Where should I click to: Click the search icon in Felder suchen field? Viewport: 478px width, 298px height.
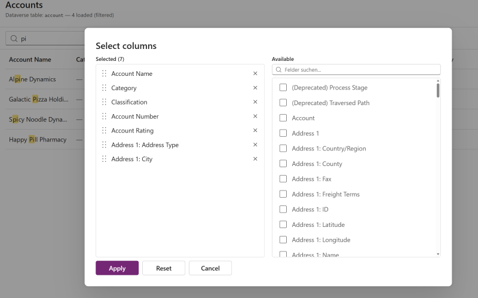[x=278, y=70]
